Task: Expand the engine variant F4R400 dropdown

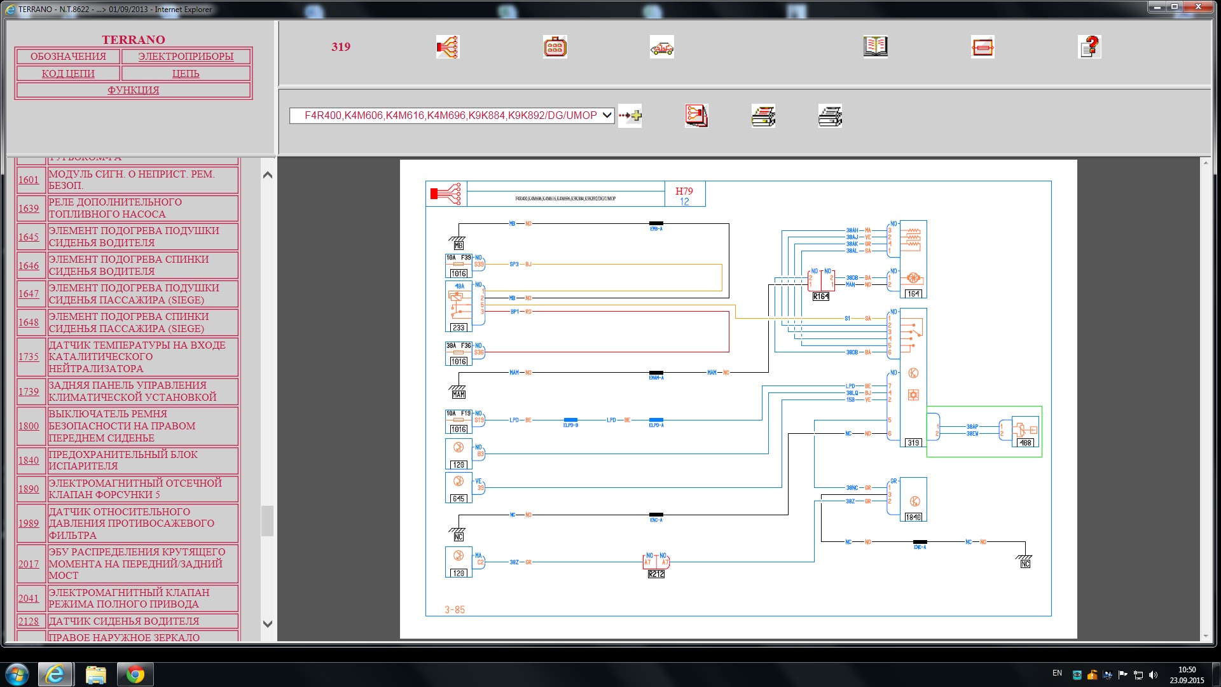Action: click(452, 115)
